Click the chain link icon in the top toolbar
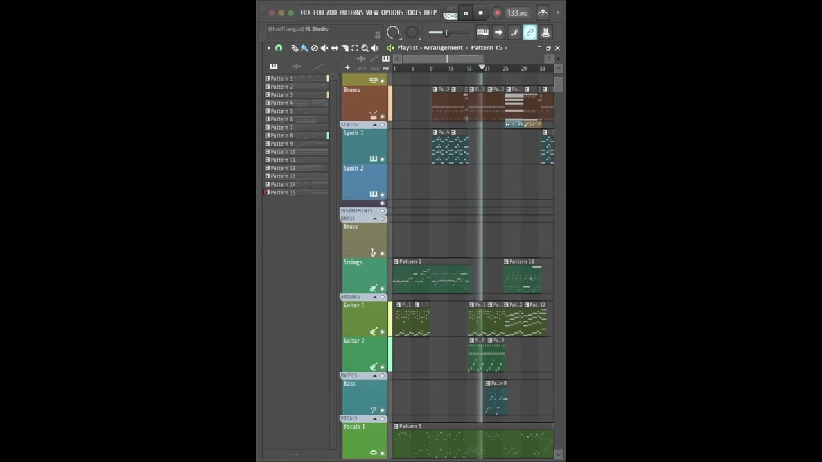The height and width of the screenshot is (462, 822). click(x=530, y=32)
